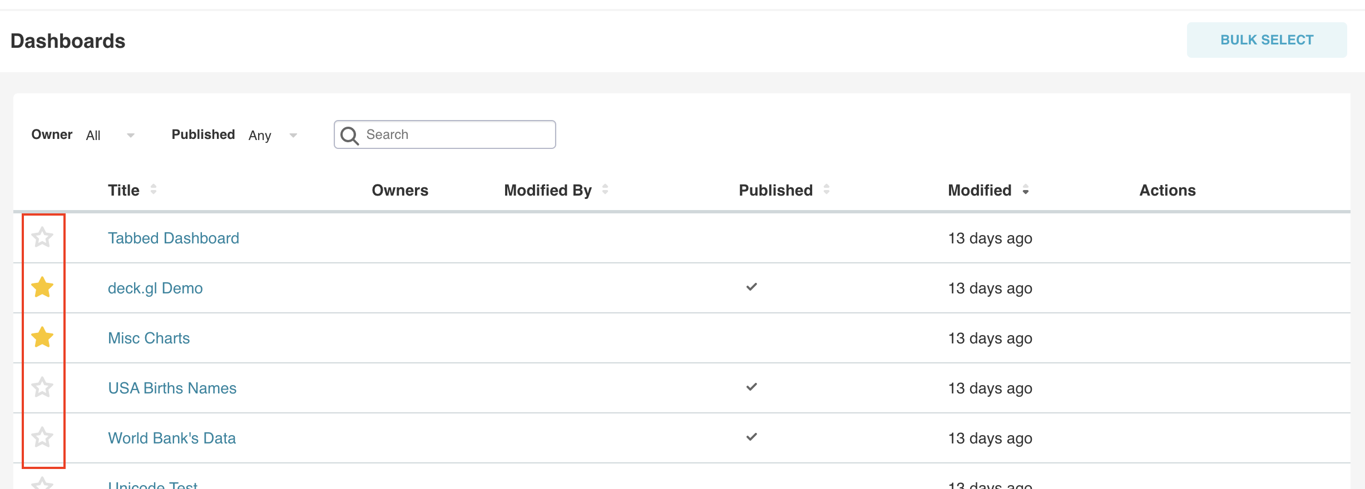
Task: Mark World Bank's Data as favorite
Action: pyautogui.click(x=42, y=437)
